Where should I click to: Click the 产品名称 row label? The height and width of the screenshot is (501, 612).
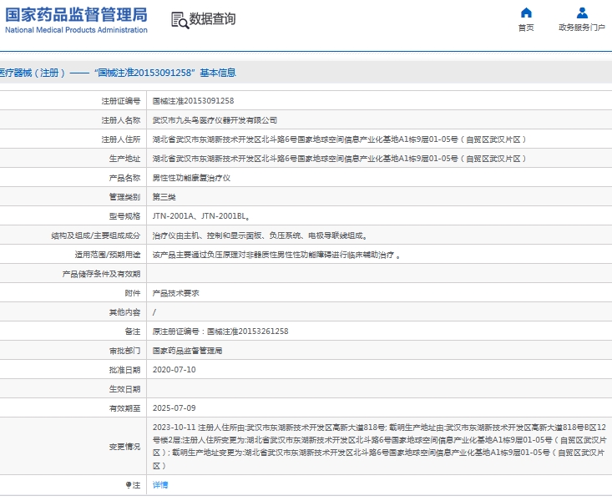click(x=124, y=178)
